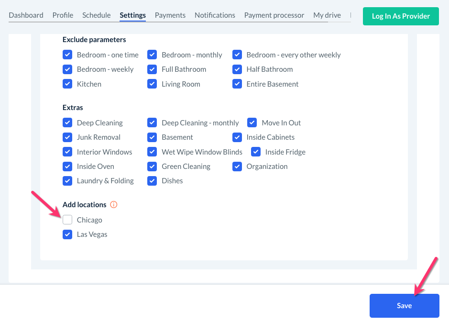Click the Add locations info icon
The height and width of the screenshot is (323, 449).
[114, 205]
